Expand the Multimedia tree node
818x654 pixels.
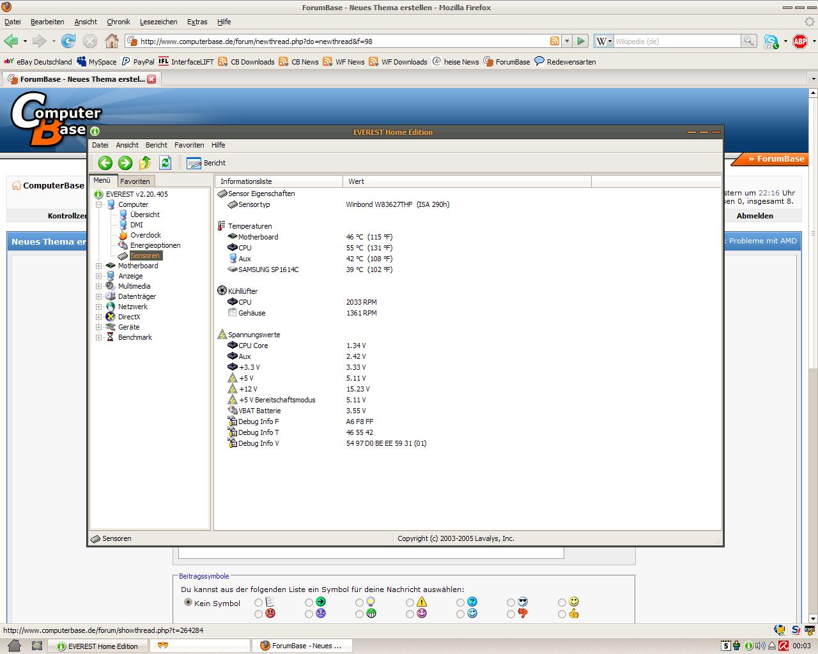99,286
